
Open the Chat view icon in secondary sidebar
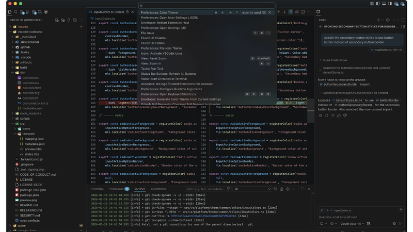tap(318, 12)
